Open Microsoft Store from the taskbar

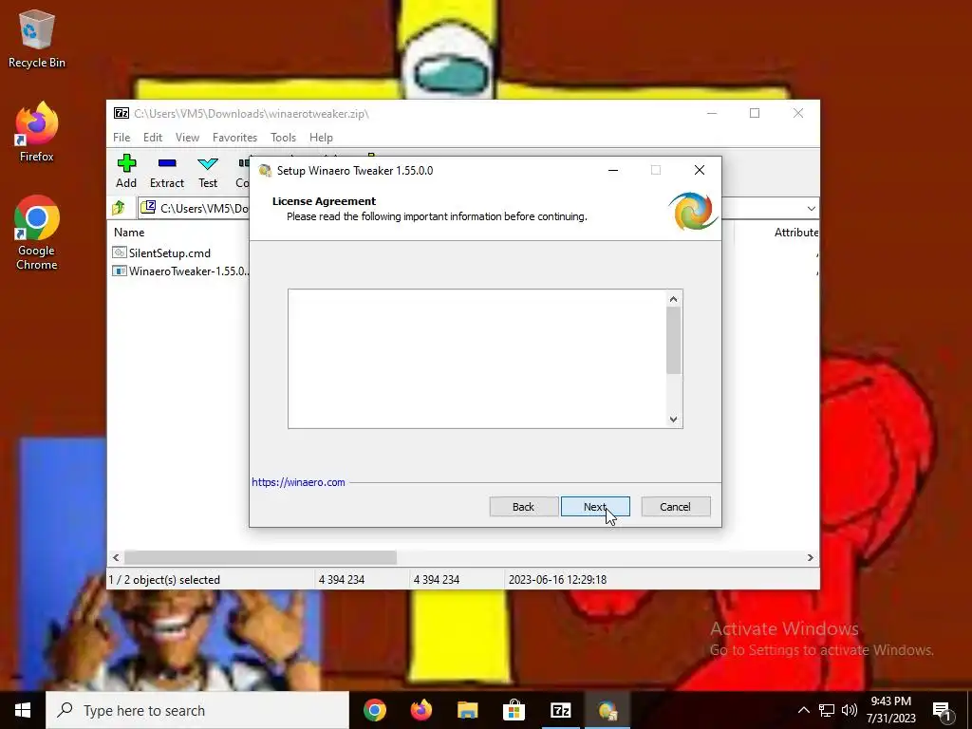[x=514, y=710]
